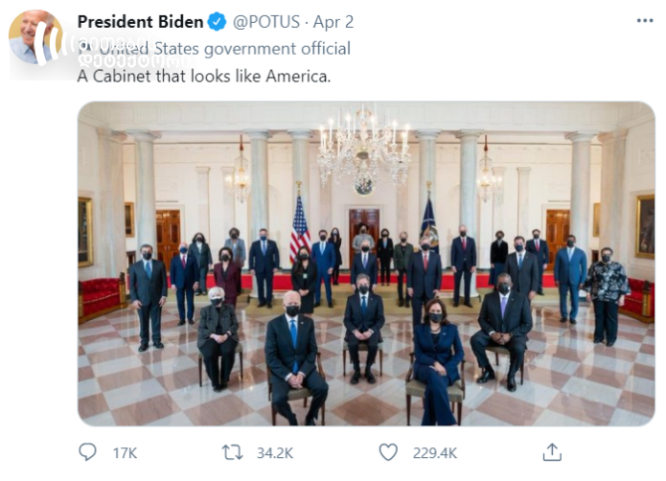Click the 34.2K retweets count

(x=275, y=453)
